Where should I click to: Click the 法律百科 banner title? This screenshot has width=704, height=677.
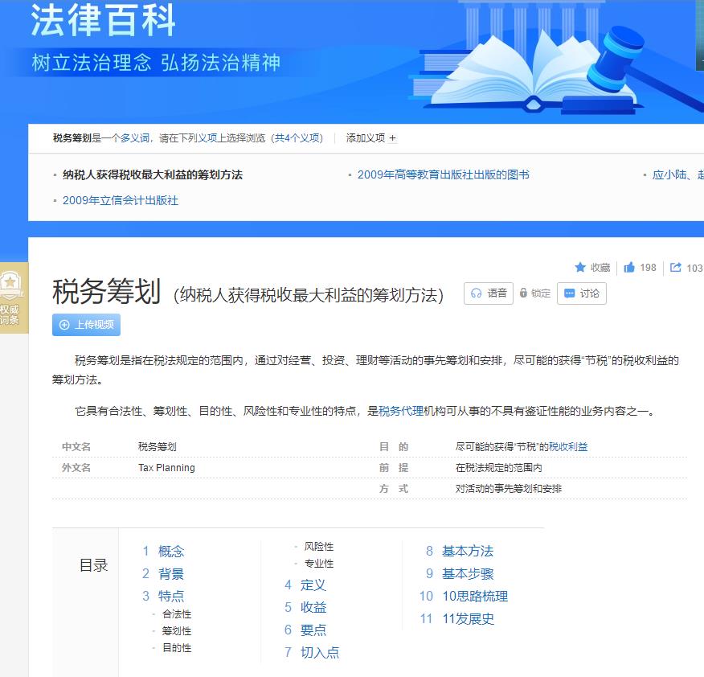point(103,20)
